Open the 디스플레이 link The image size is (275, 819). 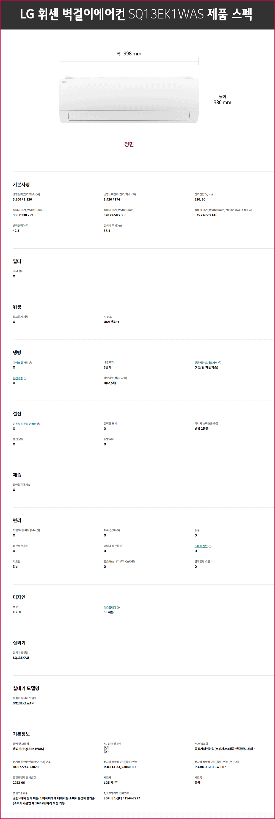[x=110, y=608]
